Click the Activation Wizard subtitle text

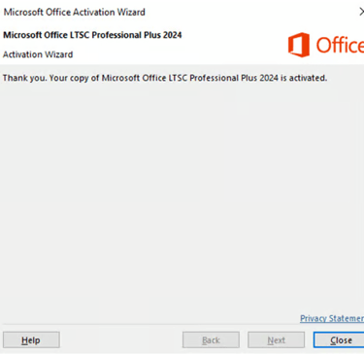pos(38,54)
